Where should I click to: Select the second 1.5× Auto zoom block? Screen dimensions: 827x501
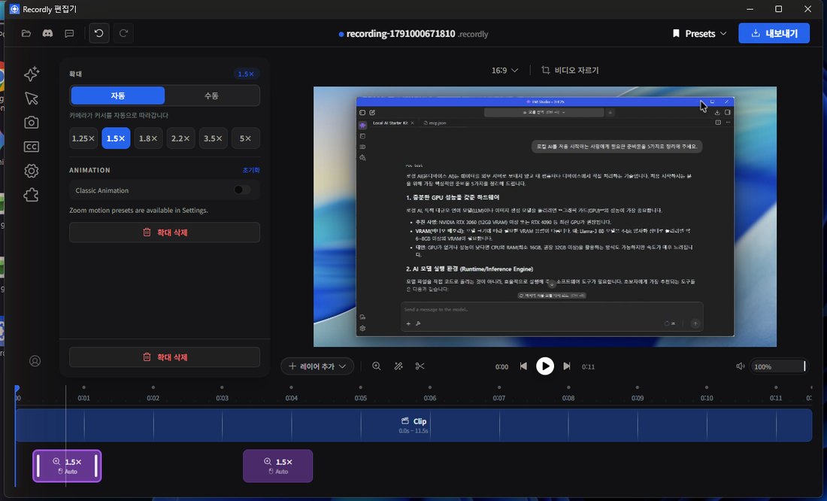(x=278, y=466)
